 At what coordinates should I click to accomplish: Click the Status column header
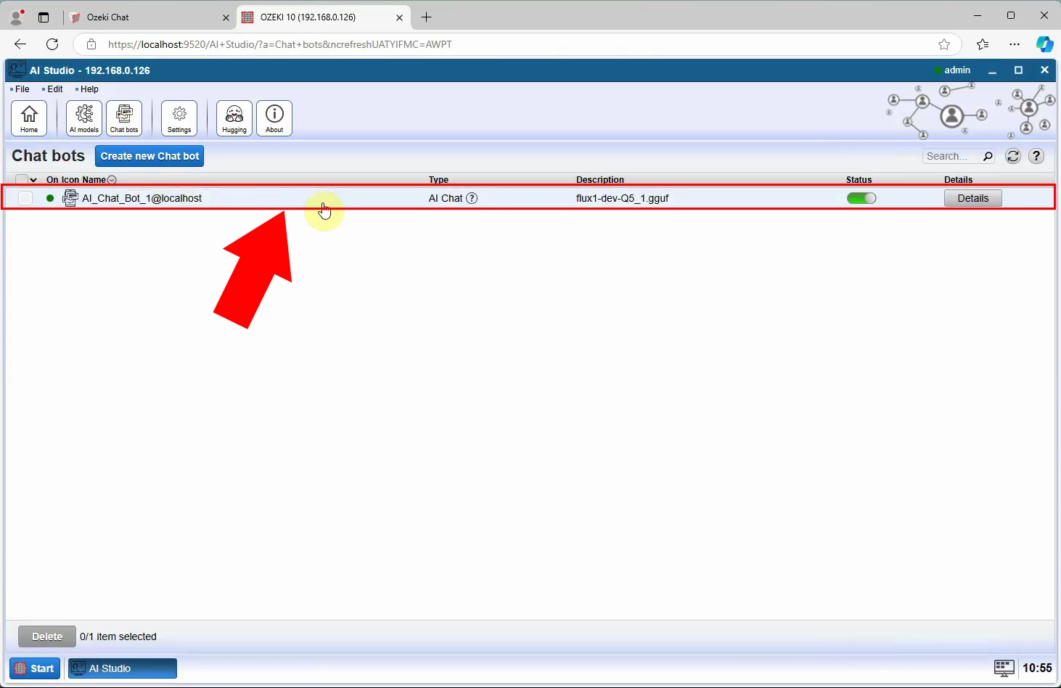[859, 180]
